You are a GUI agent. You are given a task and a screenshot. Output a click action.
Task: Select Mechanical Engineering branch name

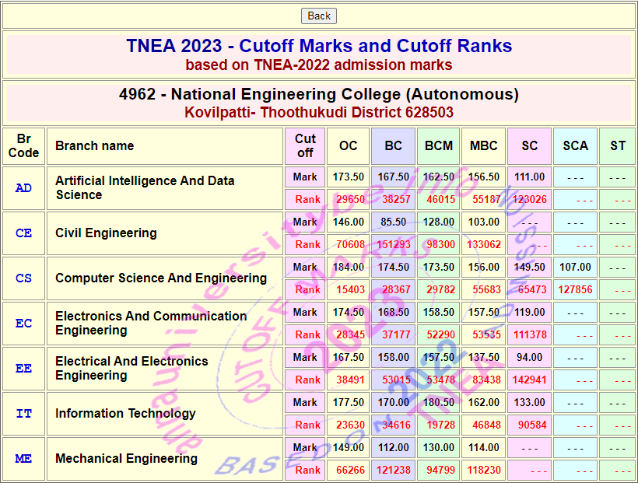(x=127, y=459)
